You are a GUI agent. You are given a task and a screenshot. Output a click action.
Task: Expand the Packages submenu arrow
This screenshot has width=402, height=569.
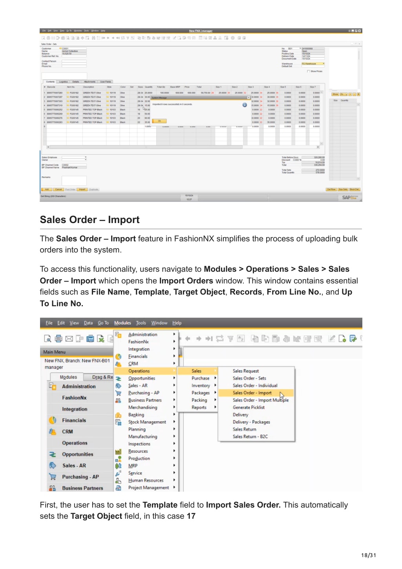click(215, 393)
